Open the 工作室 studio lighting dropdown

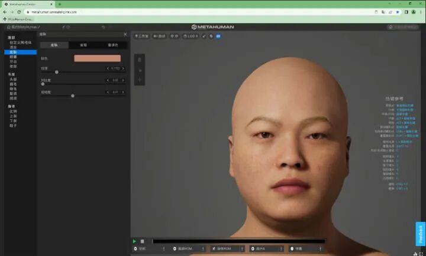141,36
